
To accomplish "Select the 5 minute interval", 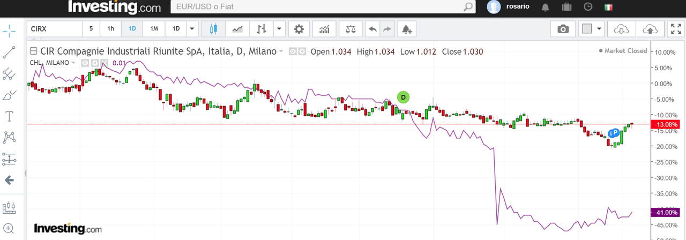I will click(x=91, y=29).
